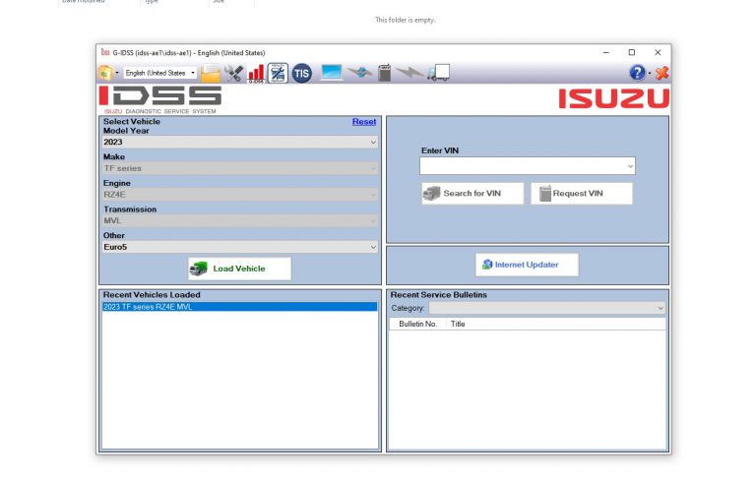Open the Transmission MVL dropdown
The image size is (756, 481).
(239, 220)
